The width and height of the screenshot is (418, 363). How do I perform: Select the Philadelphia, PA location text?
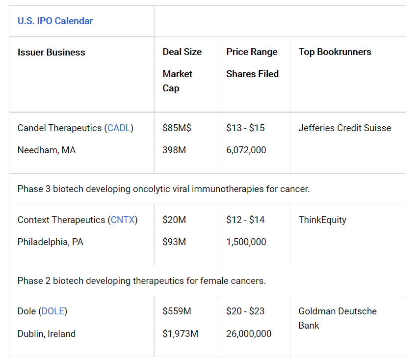click(51, 242)
